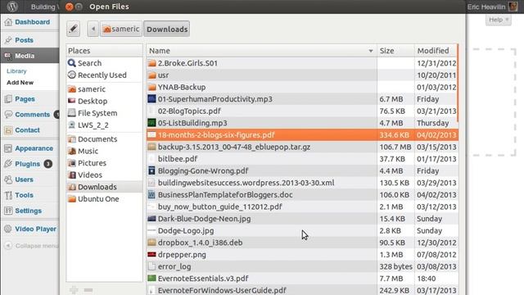
Task: Close the Open Files dialog
Action: click(x=69, y=7)
